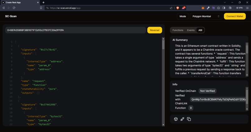
Task: Click the contract address input field
Action: 76,30
